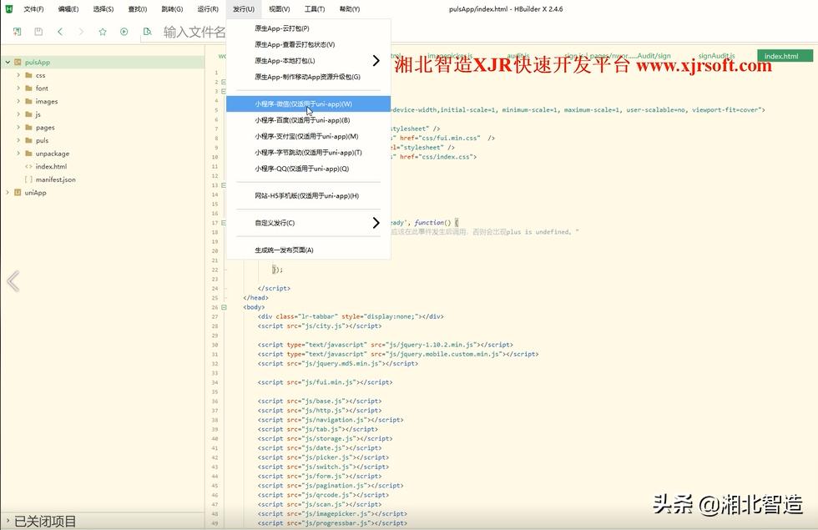Expand the css folder in project tree
This screenshot has width=818, height=530.
18,74
